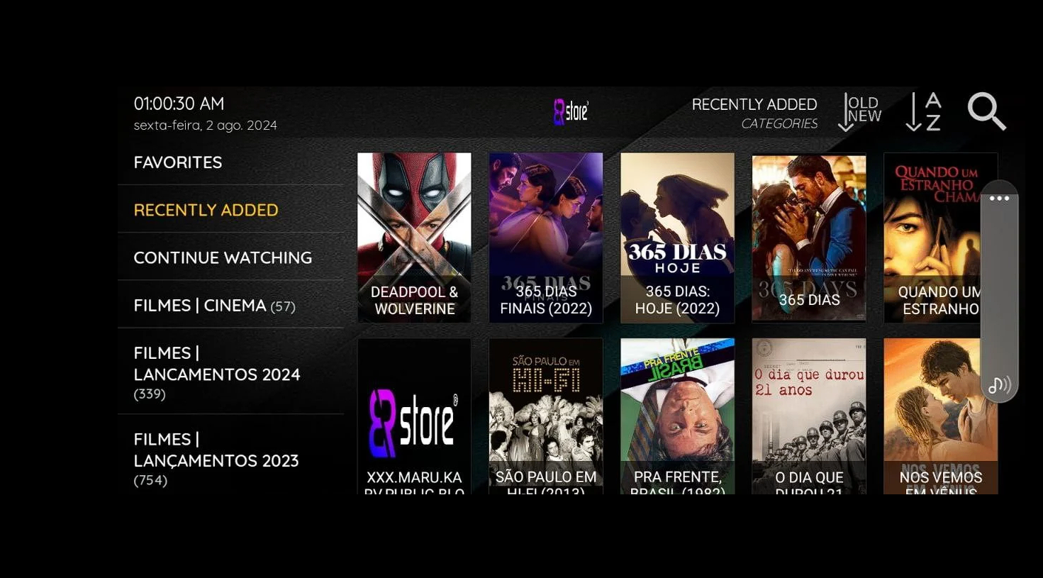Open Deadpool & Wolverine movie poster

(414, 238)
